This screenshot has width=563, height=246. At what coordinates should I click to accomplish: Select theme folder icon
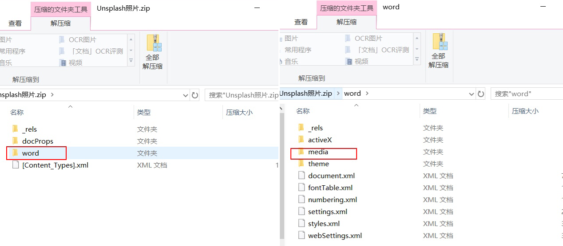point(301,164)
